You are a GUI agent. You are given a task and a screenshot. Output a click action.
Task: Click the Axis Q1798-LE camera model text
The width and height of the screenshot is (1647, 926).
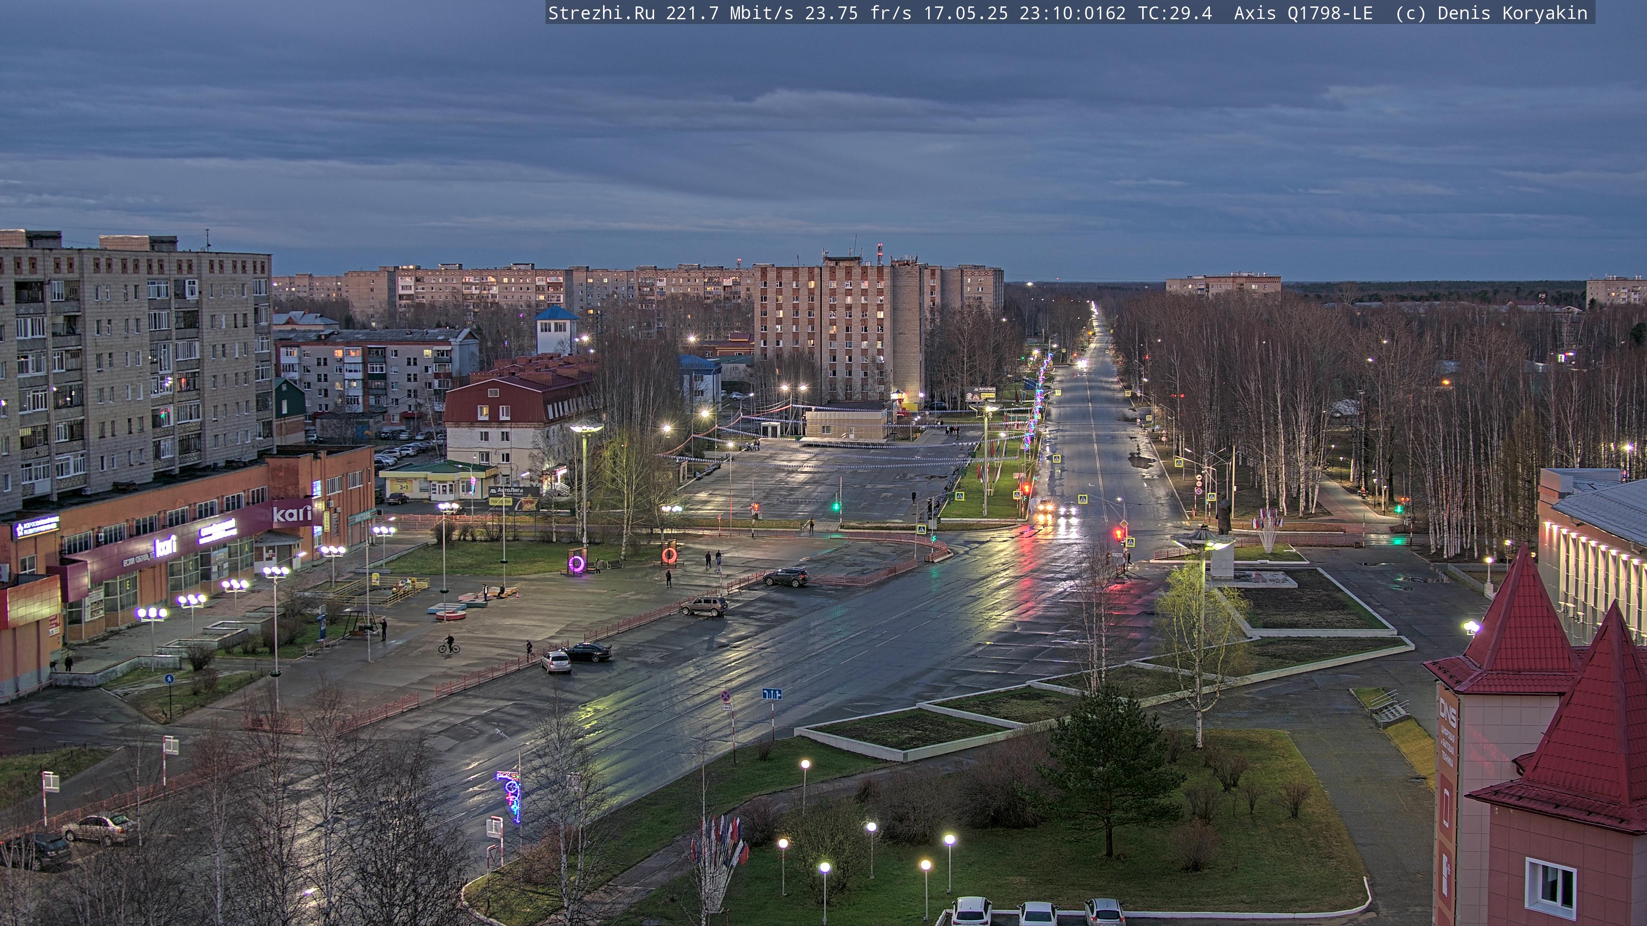(1303, 13)
